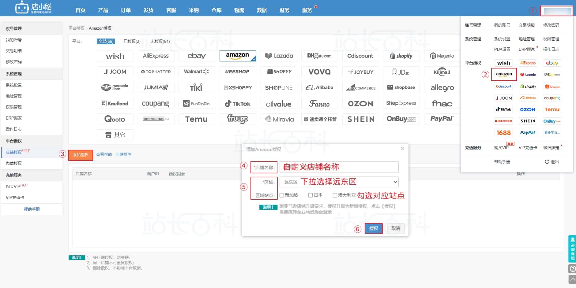
Task: Open 权限管理 in the left sidebar
Action: [x=32, y=107]
